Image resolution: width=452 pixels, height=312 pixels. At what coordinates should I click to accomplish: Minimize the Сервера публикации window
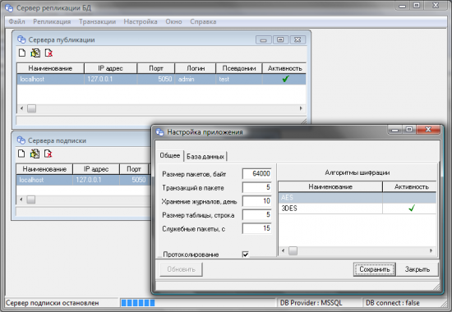[x=264, y=39]
